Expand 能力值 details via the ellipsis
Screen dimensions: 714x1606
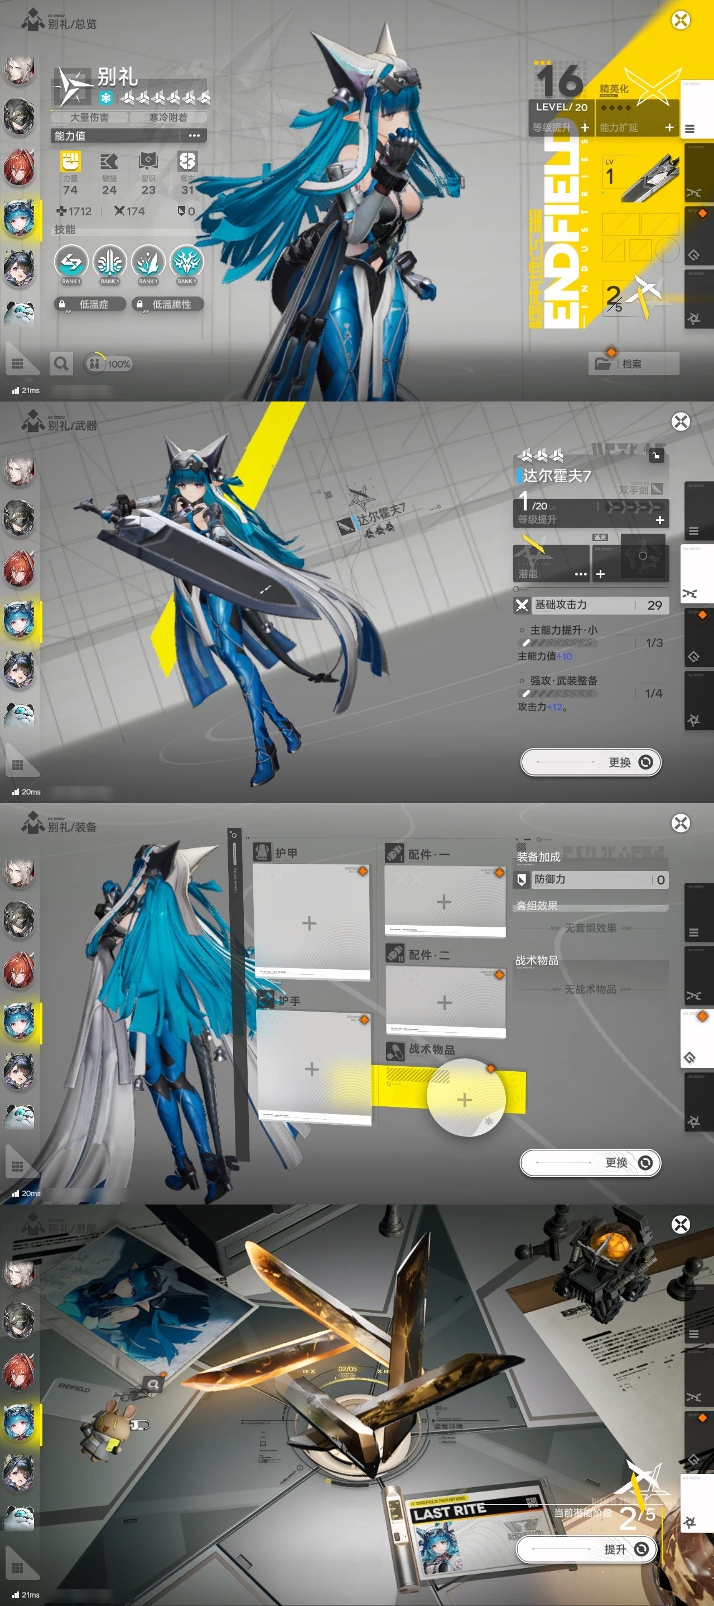pos(194,136)
